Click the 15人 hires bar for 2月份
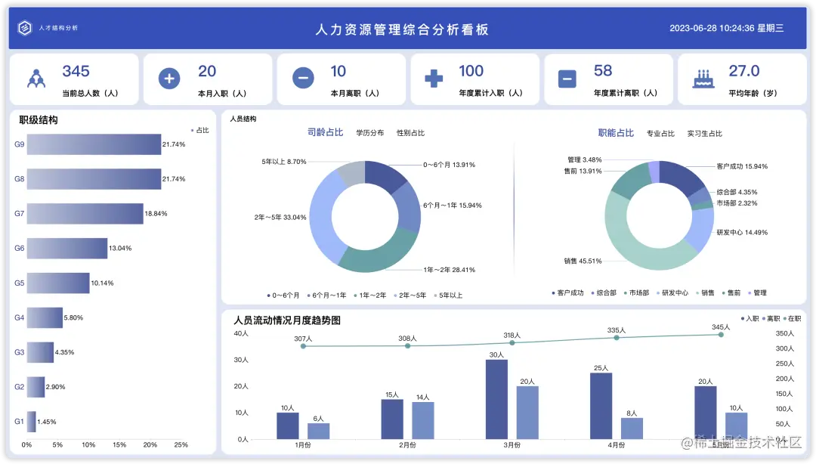The width and height of the screenshot is (816, 464). pos(392,419)
